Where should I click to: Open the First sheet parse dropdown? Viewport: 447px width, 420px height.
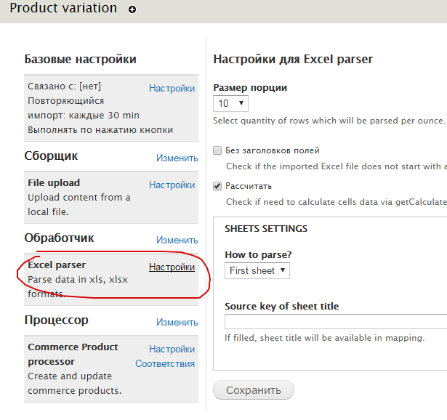tap(257, 270)
